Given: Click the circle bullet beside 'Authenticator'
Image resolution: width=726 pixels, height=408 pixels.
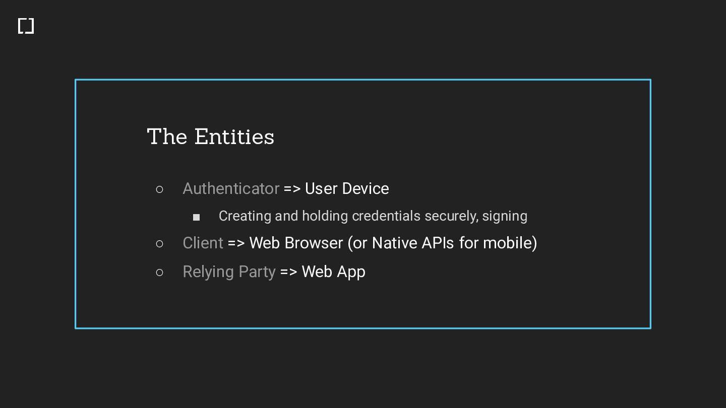Looking at the screenshot, I should point(160,189).
